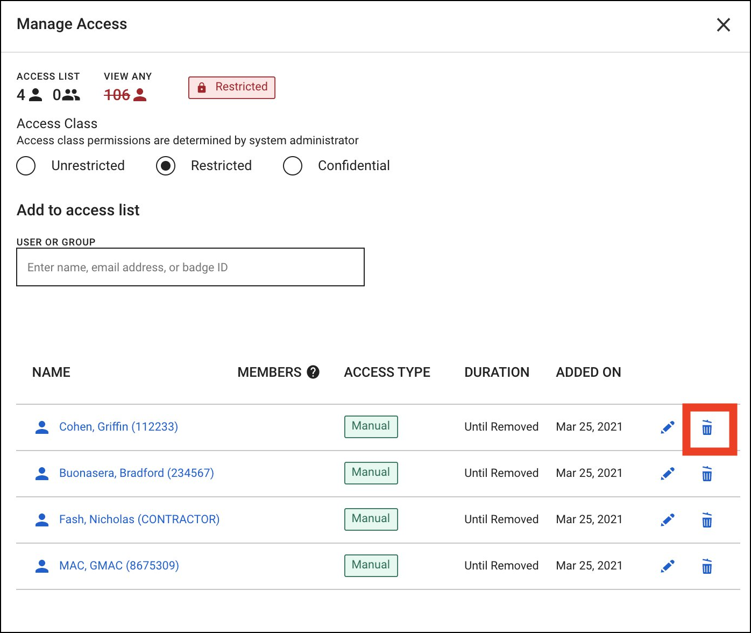Screen dimensions: 751x633
Task: Select the Restricted access class radio button
Action: [165, 166]
